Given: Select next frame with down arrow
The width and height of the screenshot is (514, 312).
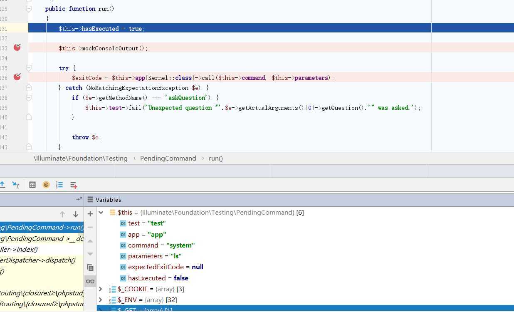Looking at the screenshot, I should (x=76, y=214).
